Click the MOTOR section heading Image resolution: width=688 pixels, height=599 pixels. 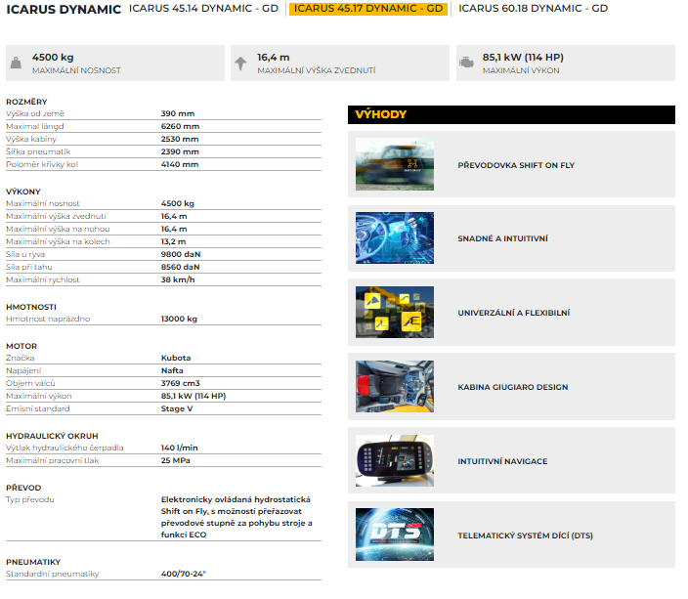21,346
